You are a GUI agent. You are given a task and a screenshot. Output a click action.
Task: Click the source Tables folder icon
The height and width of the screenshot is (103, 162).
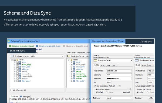pos(17,60)
